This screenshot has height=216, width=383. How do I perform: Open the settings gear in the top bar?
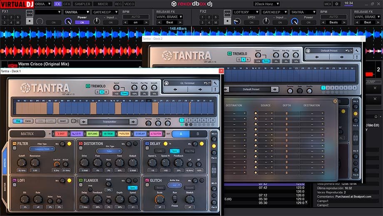tap(337, 4)
